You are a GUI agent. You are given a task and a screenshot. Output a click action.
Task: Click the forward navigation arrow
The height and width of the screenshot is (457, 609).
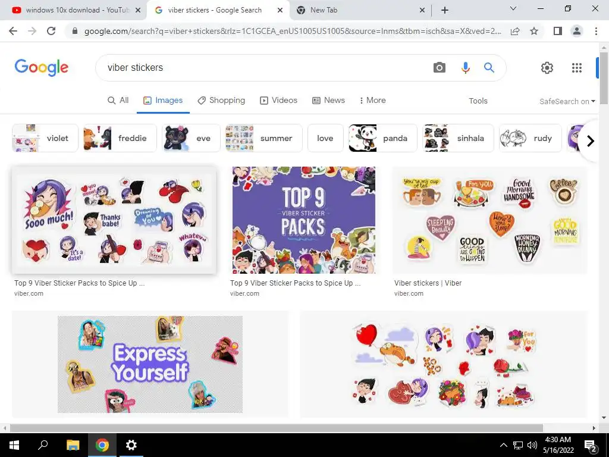coord(32,31)
